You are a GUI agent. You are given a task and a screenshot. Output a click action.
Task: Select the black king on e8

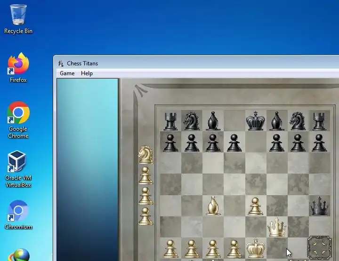coord(256,121)
